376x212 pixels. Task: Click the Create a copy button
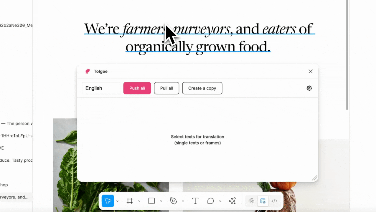tap(202, 88)
